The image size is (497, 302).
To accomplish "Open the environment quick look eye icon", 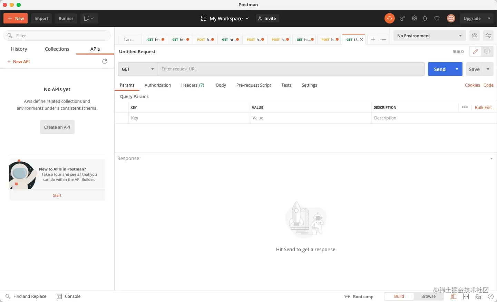I will point(475,36).
